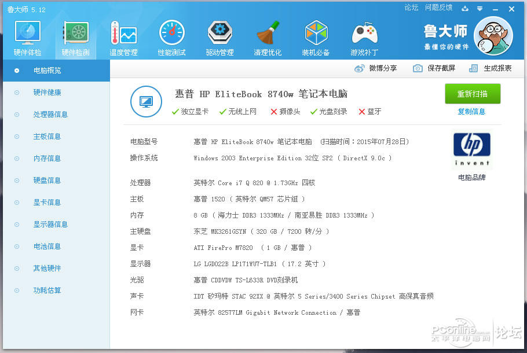Click the Core i7 Q 820 processor text
The height and width of the screenshot is (353, 527).
(x=254, y=183)
